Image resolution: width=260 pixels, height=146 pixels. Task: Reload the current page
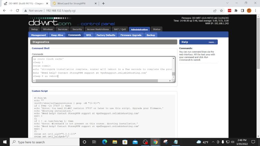coord(17,11)
